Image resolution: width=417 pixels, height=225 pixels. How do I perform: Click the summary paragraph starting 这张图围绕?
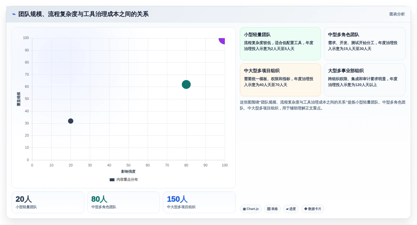pyautogui.click(x=323, y=105)
